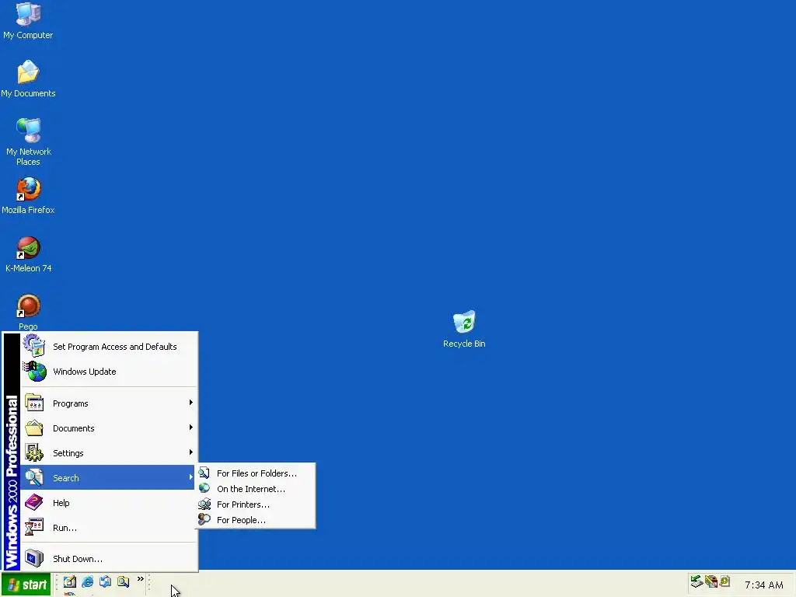Image resolution: width=796 pixels, height=597 pixels.
Task: Expand the Documents submenu
Action: [108, 428]
